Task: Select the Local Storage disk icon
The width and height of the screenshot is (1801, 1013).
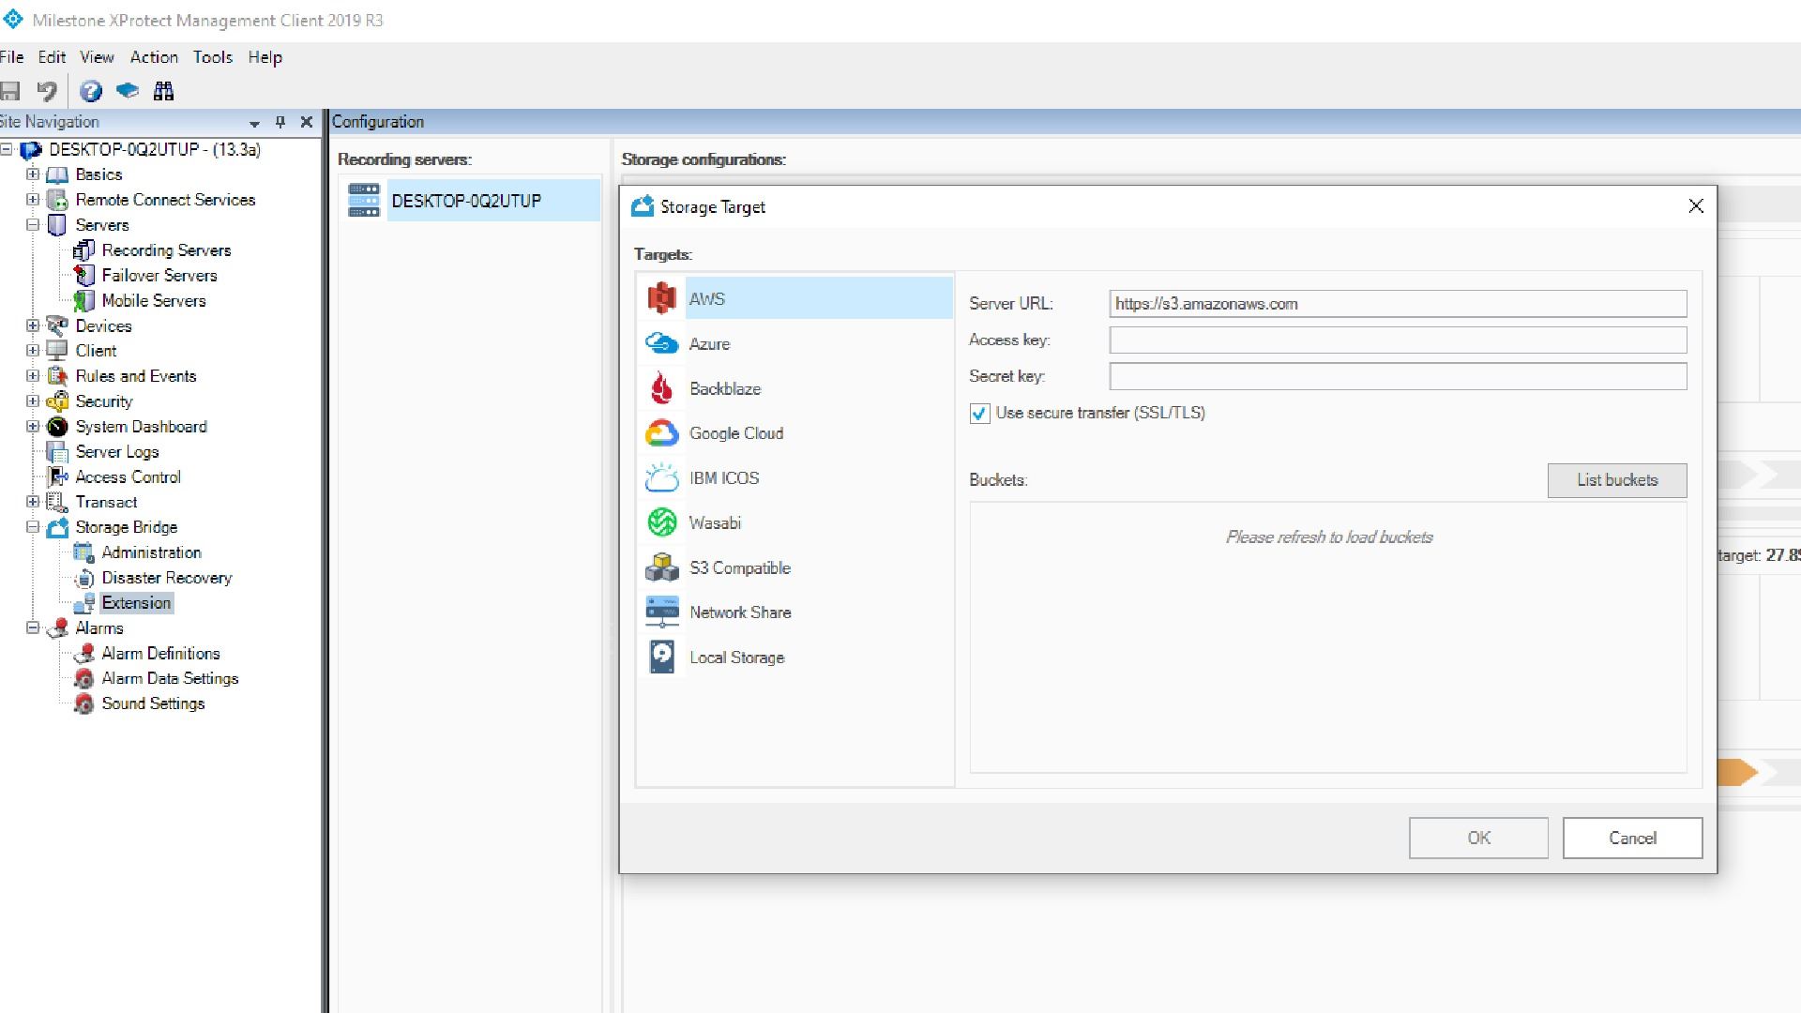Action: point(661,657)
